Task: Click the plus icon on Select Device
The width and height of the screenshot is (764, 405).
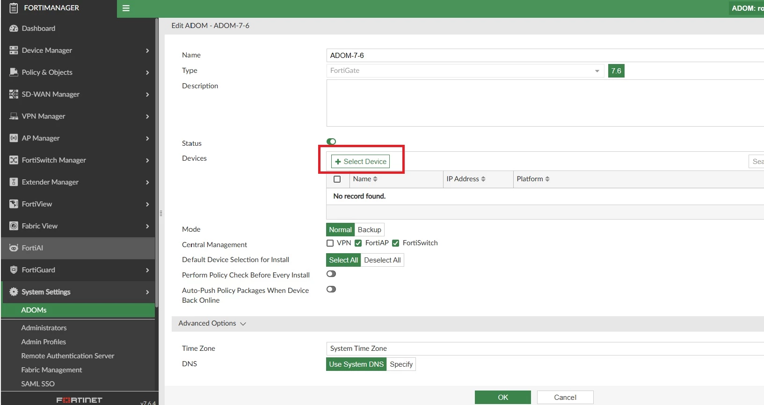Action: click(x=338, y=162)
